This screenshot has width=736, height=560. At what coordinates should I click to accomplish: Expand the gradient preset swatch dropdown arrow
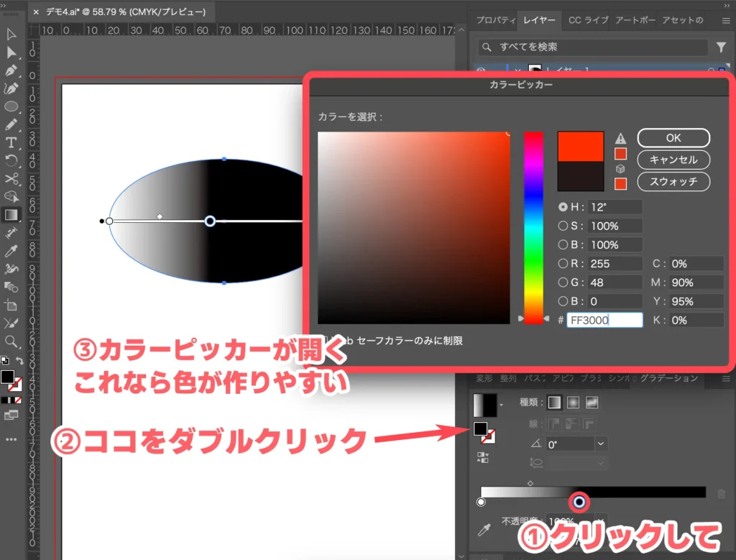coord(502,406)
